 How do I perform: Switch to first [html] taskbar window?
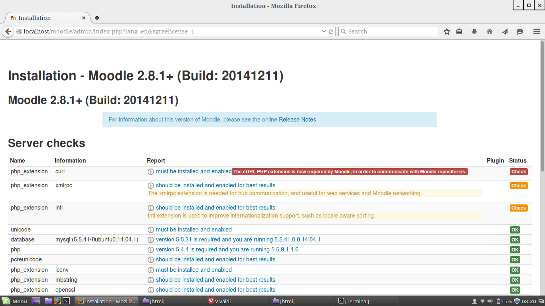171,301
